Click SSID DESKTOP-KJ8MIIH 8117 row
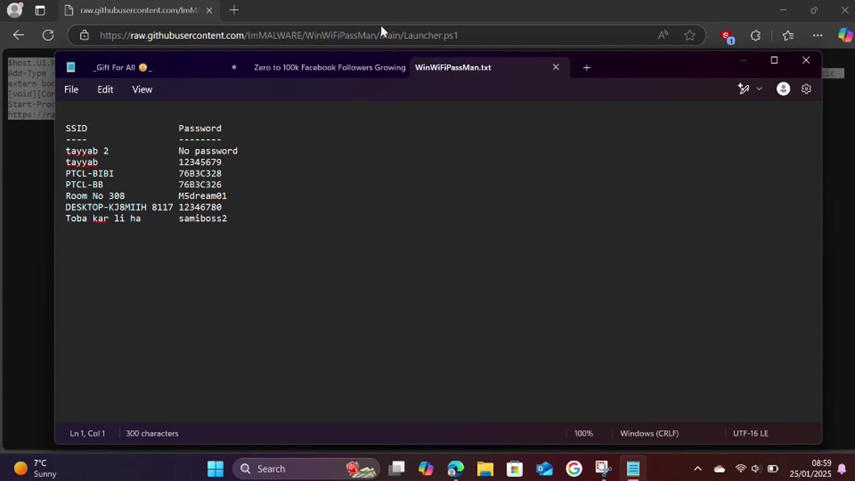Image resolution: width=855 pixels, height=481 pixels. [x=119, y=207]
